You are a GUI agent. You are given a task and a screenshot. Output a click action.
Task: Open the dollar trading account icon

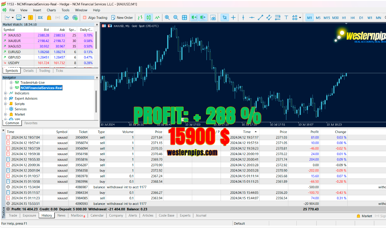[30, 18]
